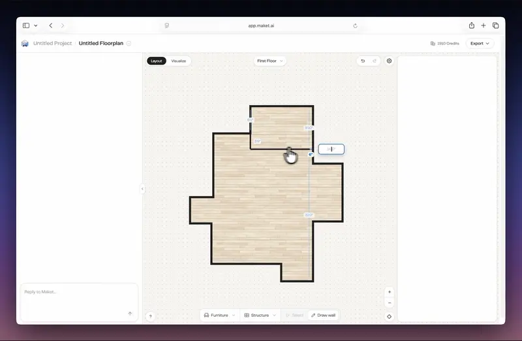Viewport: 522px width, 341px height.
Task: Open a new tab with plus icon
Action: pyautogui.click(x=484, y=25)
